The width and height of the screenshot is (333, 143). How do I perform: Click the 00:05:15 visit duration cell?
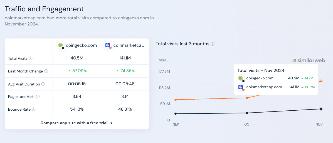click(77, 84)
